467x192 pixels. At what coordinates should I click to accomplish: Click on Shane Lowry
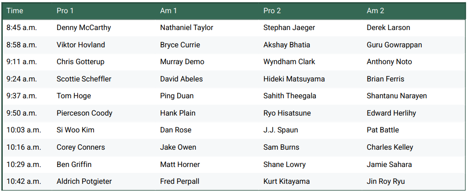click(284, 165)
